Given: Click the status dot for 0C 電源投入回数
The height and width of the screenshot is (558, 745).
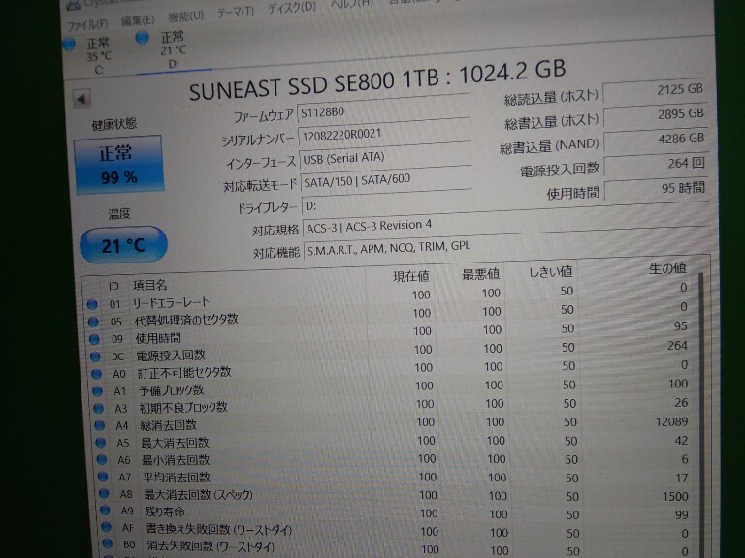Looking at the screenshot, I should 95,356.
